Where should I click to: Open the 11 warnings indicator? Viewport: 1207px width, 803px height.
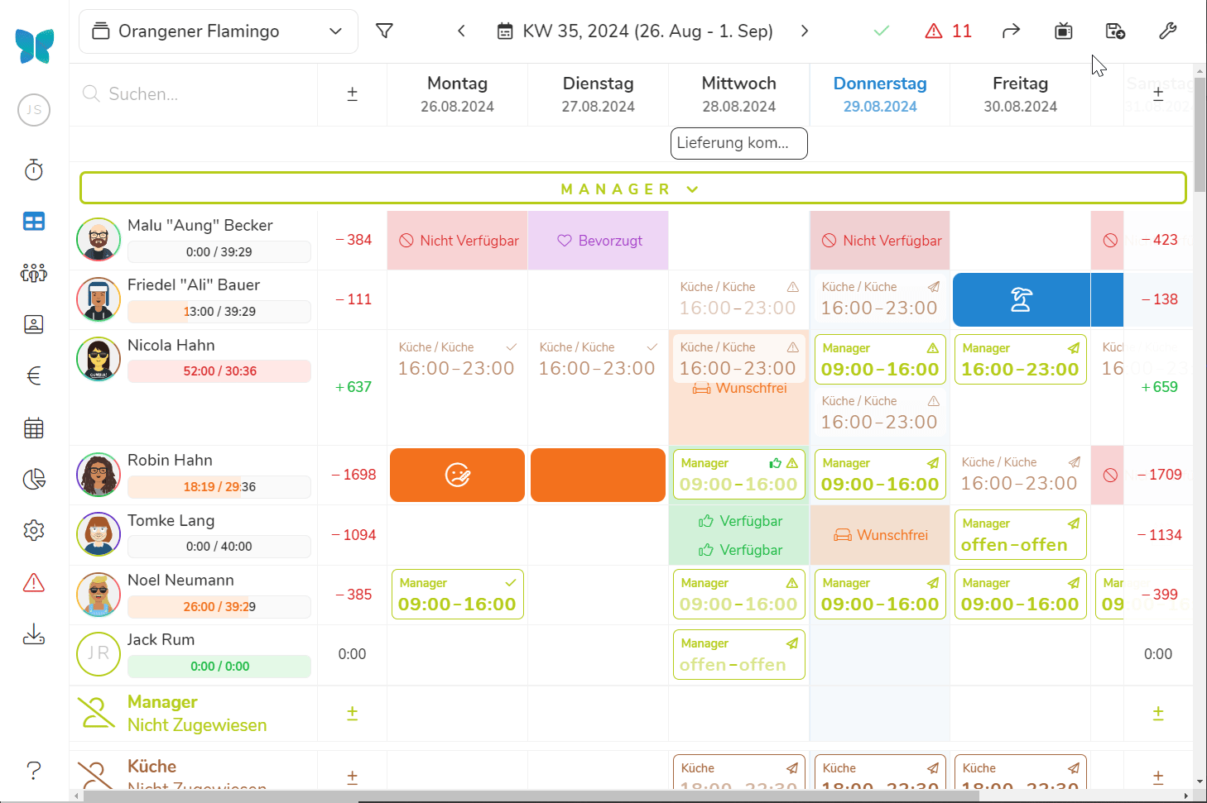tap(949, 31)
